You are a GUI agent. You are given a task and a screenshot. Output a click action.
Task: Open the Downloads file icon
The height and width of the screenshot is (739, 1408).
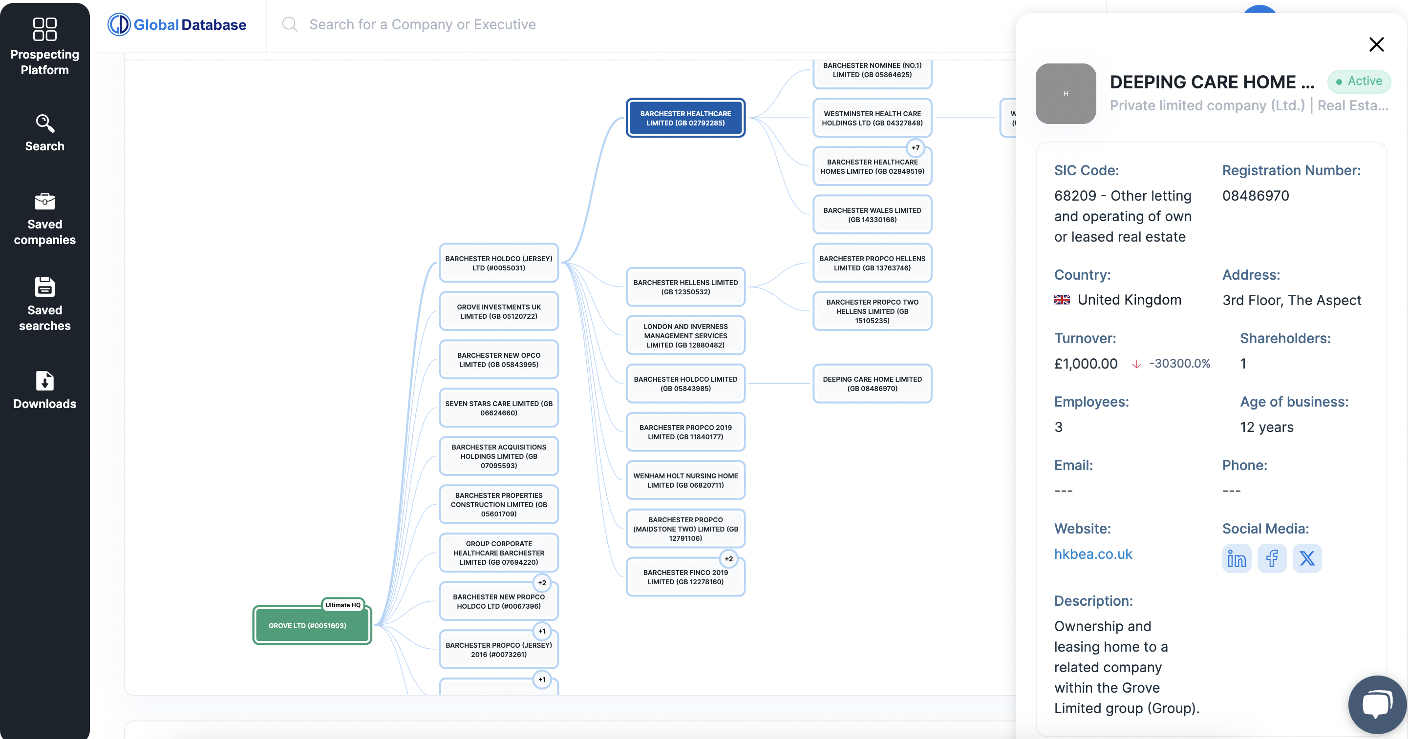[x=45, y=381]
